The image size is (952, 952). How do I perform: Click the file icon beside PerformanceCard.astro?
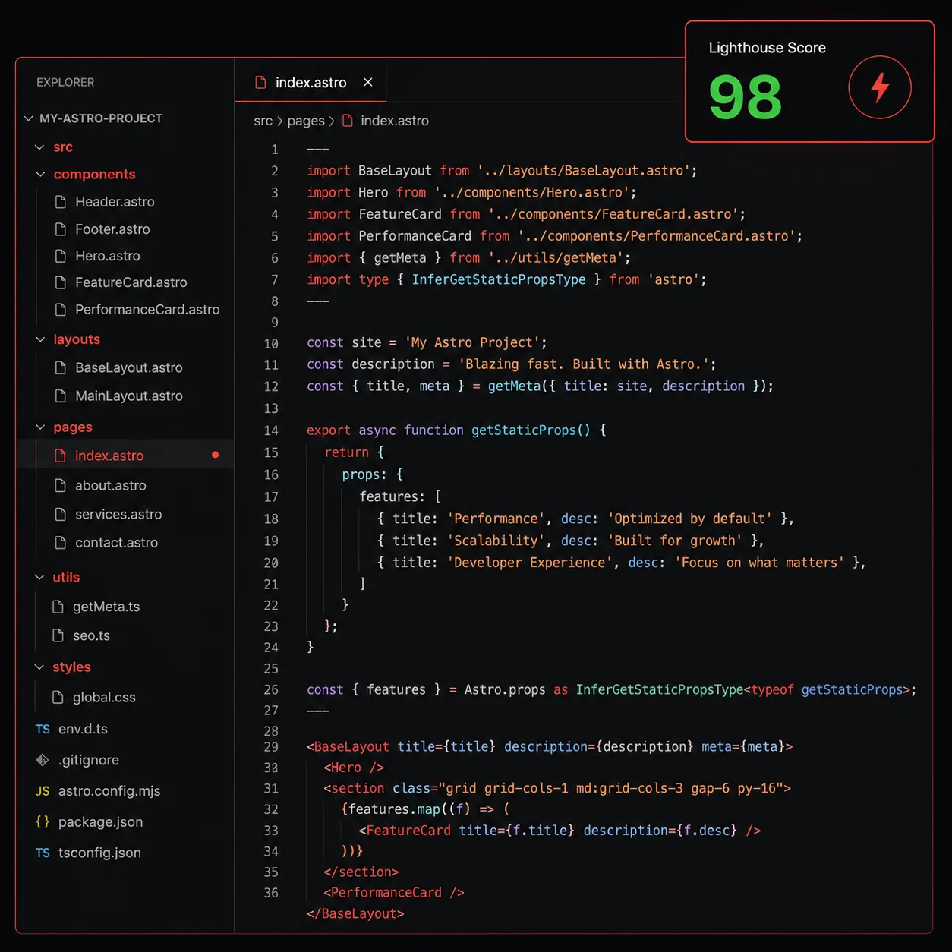(61, 310)
